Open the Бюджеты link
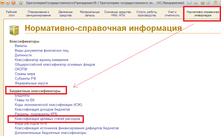The image size is (221, 136). [22, 96]
